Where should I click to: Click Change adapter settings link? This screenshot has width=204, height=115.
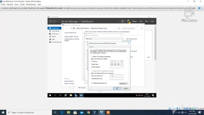pyautogui.click(x=71, y=37)
